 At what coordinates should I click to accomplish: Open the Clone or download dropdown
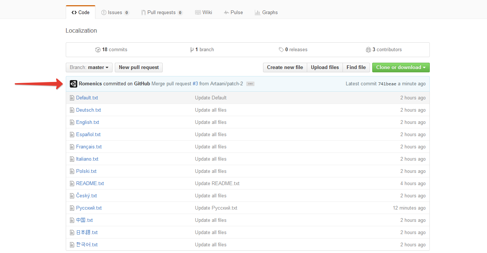click(x=401, y=68)
